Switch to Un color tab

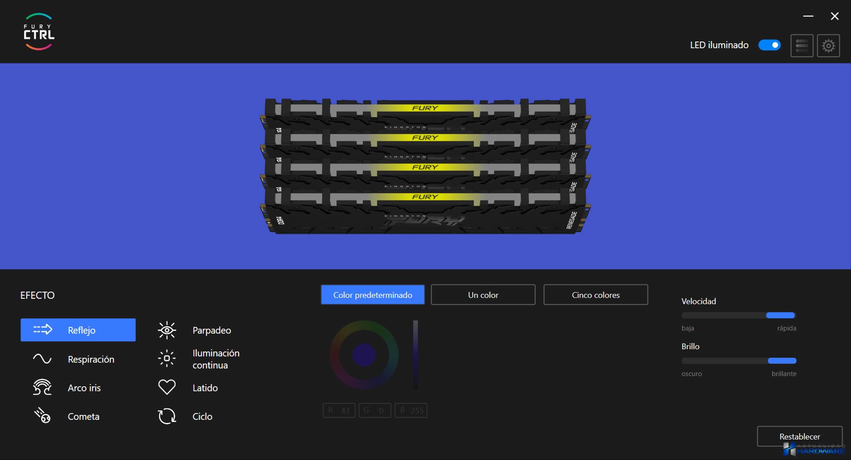pyautogui.click(x=483, y=295)
